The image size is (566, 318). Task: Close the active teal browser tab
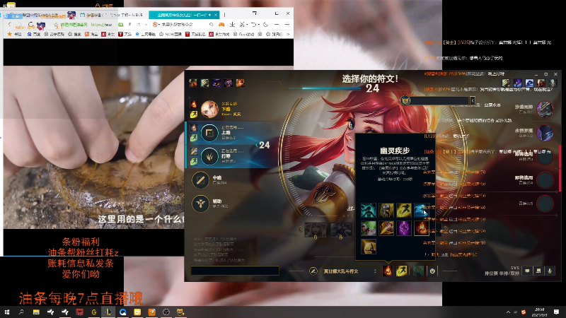pos(216,15)
